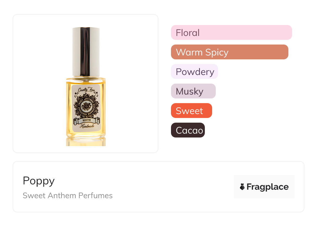Image resolution: width=317 pixels, height=225 pixels.
Task: Click the glass bottle shoulder below the cap
Action: tap(86, 79)
